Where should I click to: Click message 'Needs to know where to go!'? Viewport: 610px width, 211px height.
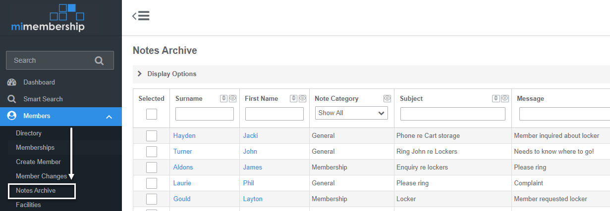(554, 152)
